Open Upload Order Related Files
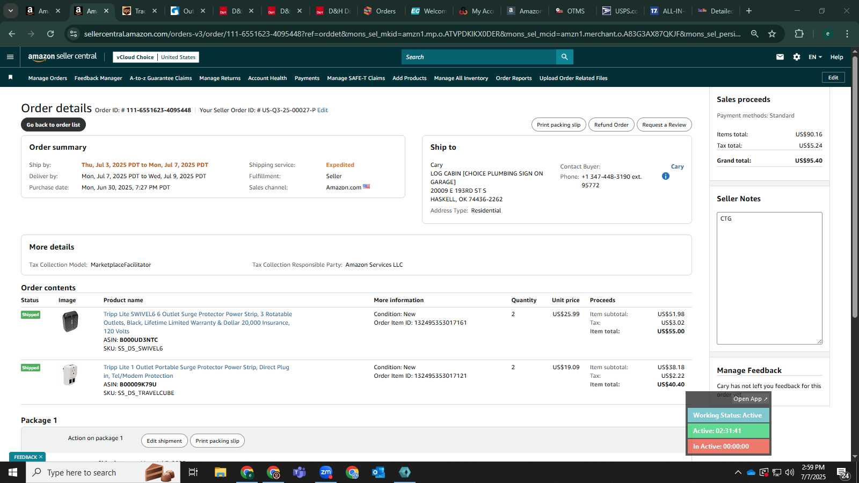 pyautogui.click(x=573, y=78)
